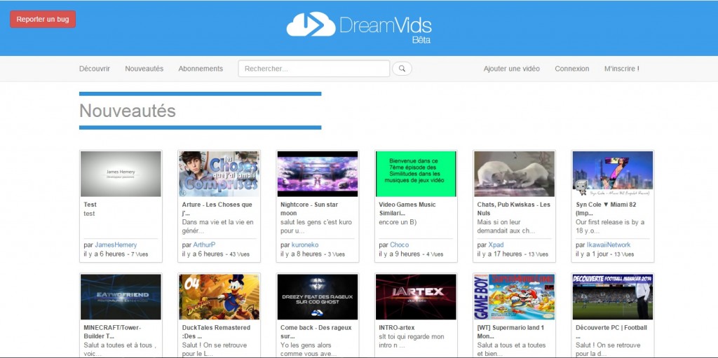Image resolution: width=718 pixels, height=358 pixels.
Task: Go to the Nouveautés page
Action: click(x=144, y=69)
